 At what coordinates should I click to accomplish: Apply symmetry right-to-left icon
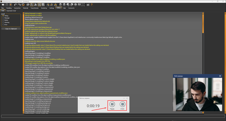[x=48, y=5]
